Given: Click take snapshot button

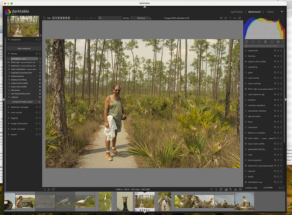Looking at the screenshot, I should (24, 48).
